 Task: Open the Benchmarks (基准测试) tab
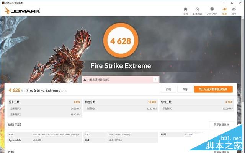[197, 11]
